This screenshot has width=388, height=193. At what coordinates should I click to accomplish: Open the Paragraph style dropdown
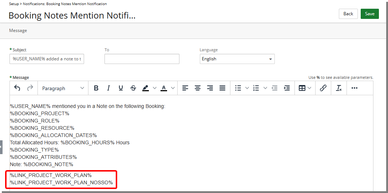point(63,88)
